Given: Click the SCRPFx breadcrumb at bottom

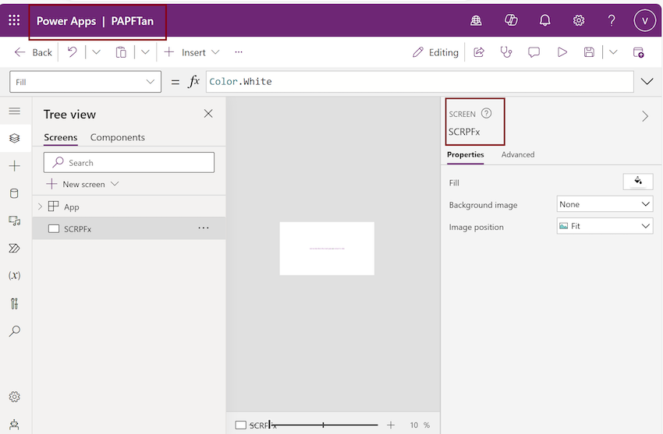Looking at the screenshot, I should [x=255, y=425].
